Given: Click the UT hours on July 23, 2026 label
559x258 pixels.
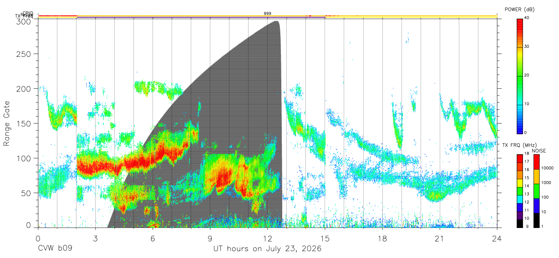Looking at the screenshot, I should 268,249.
